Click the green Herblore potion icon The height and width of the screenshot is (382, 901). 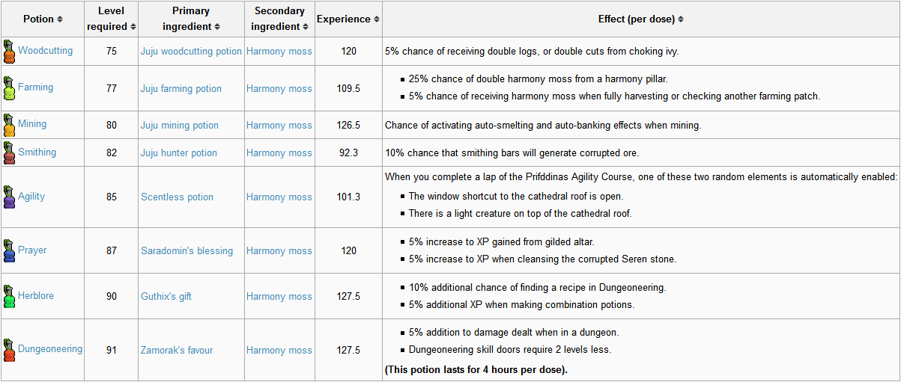9,296
